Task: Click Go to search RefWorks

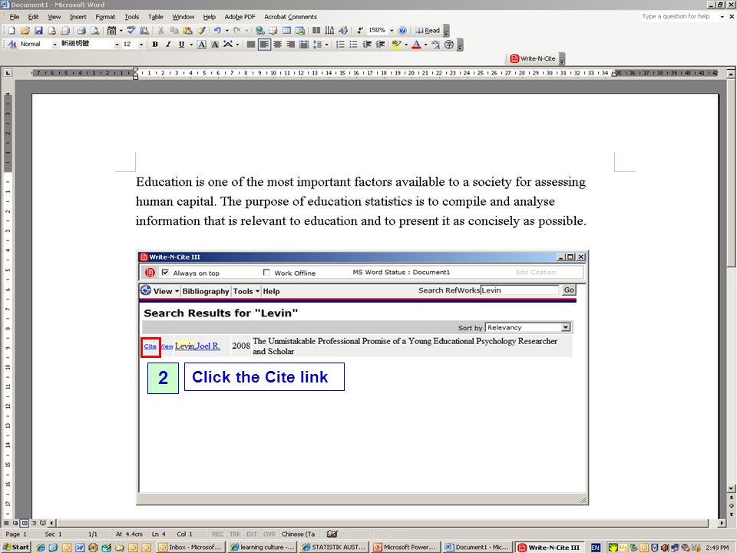Action: point(569,290)
